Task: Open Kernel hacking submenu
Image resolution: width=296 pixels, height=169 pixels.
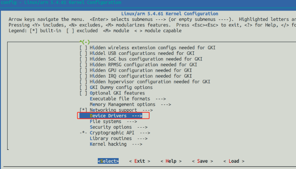Action: (116, 144)
